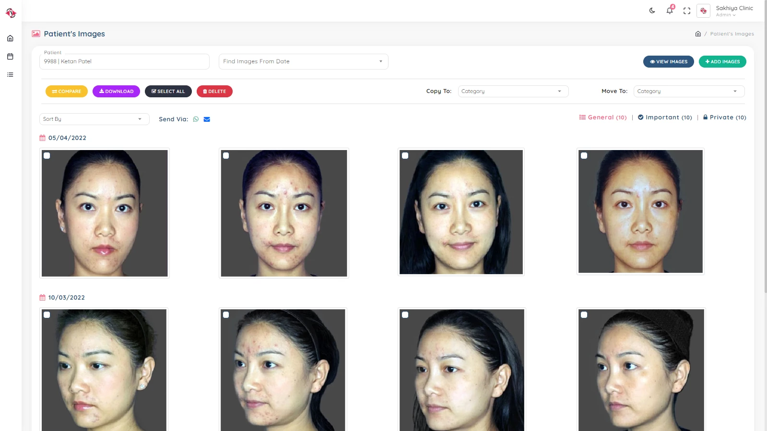Toggle dark mode moon icon
767x431 pixels.
(x=652, y=11)
